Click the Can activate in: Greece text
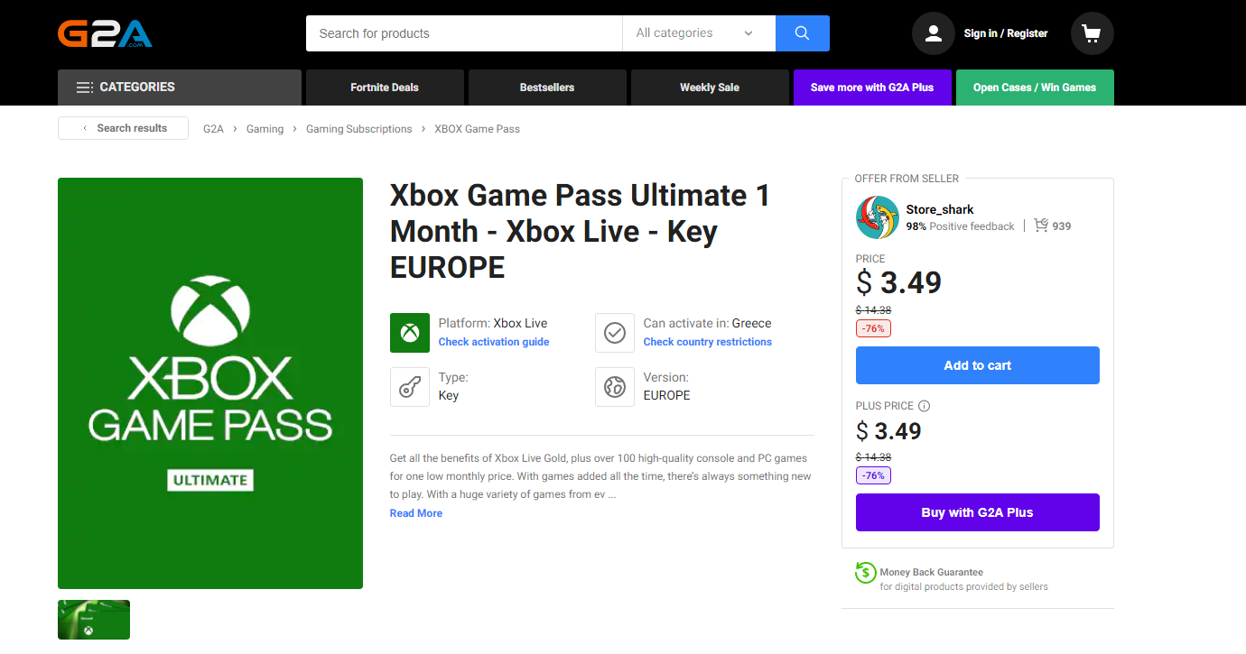Viewport: 1246px width, 654px height. 707,323
